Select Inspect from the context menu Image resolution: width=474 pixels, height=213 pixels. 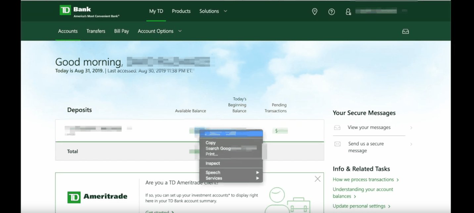click(213, 163)
